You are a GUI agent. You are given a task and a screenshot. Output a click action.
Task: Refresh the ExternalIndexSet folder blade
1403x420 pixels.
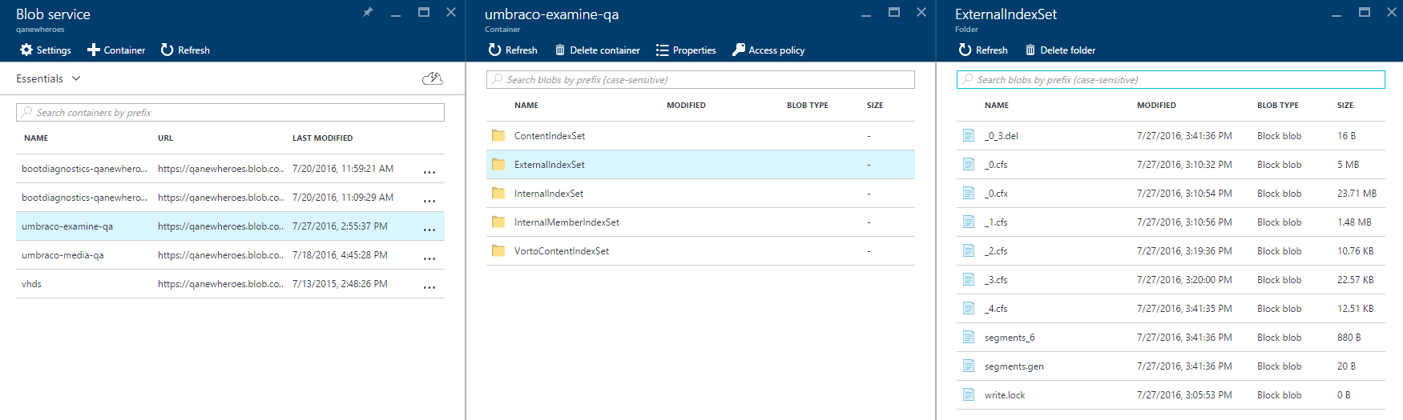[983, 50]
